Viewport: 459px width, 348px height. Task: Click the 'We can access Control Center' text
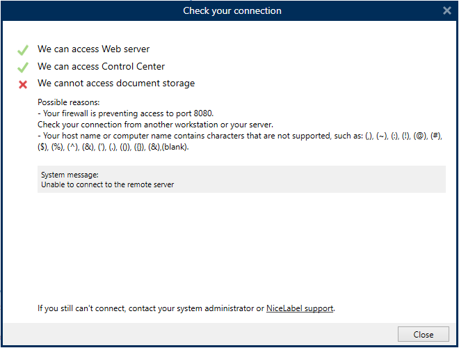click(101, 67)
